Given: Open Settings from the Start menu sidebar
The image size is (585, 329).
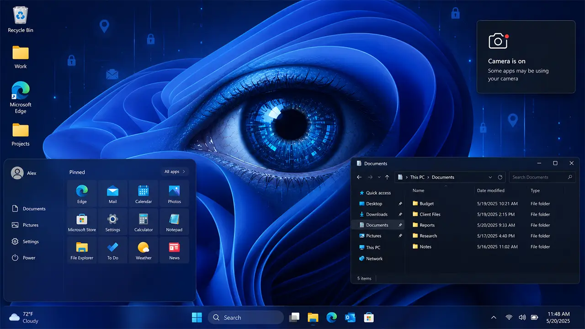Looking at the screenshot, I should [x=25, y=242].
